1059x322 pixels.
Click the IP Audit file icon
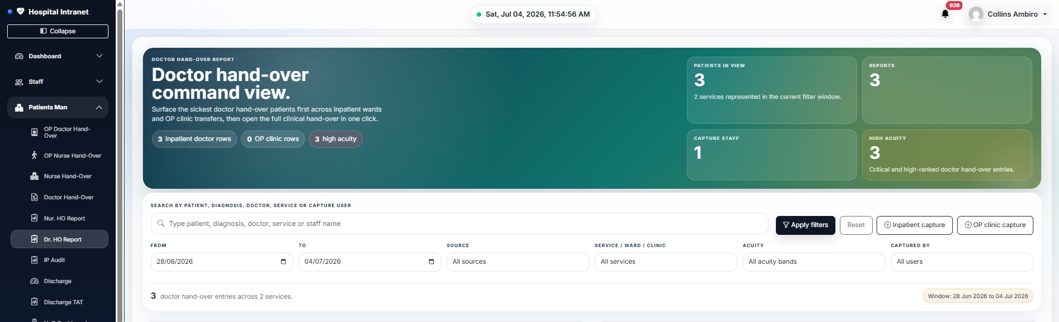34,260
